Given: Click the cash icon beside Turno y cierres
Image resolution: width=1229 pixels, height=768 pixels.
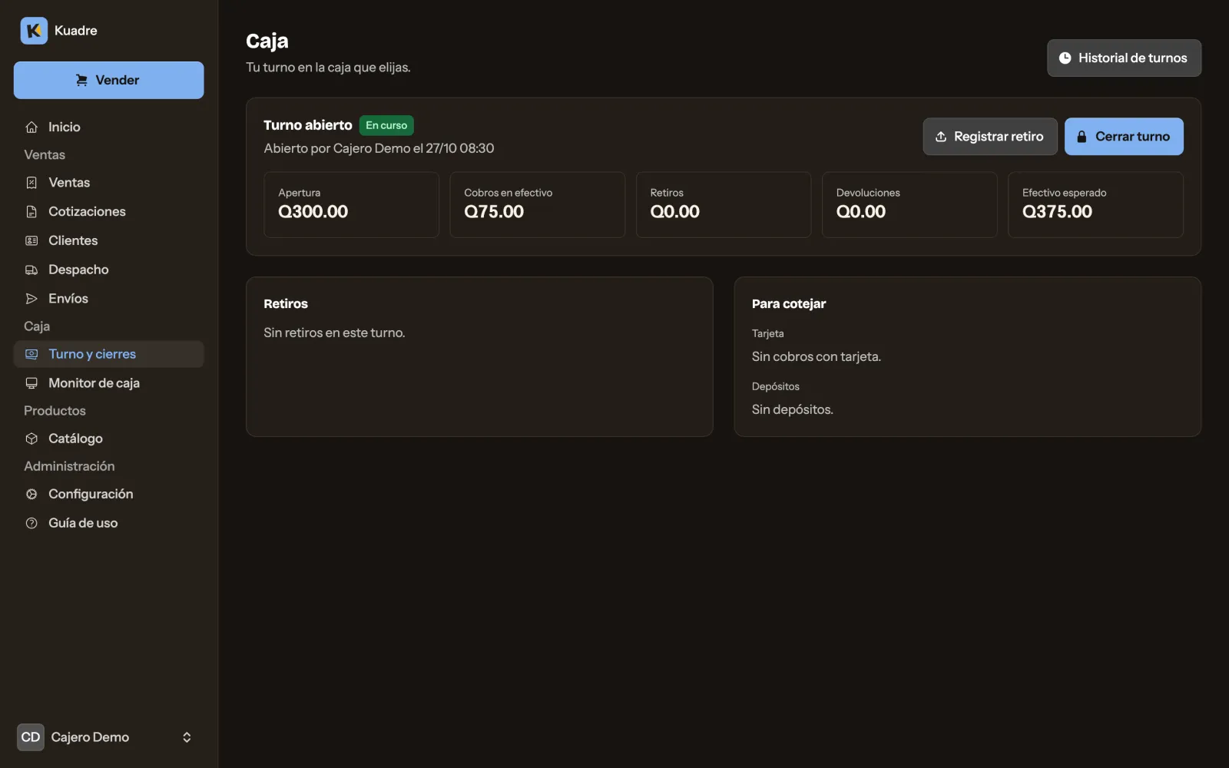Looking at the screenshot, I should click(31, 354).
